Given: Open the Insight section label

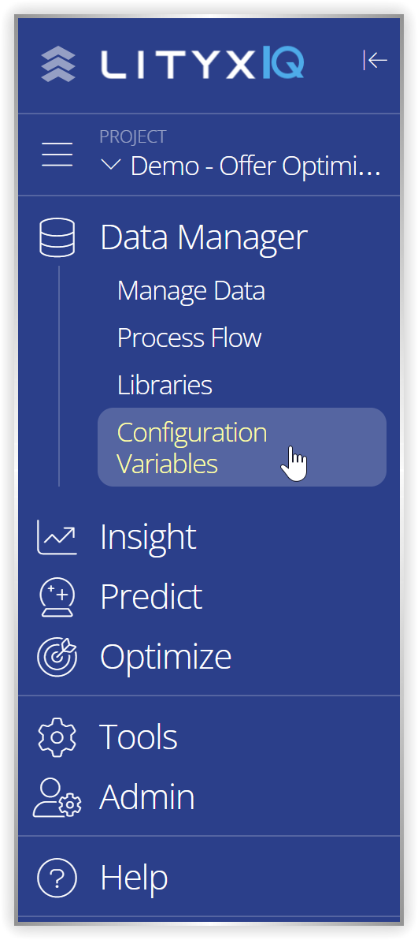Looking at the screenshot, I should tap(148, 536).
